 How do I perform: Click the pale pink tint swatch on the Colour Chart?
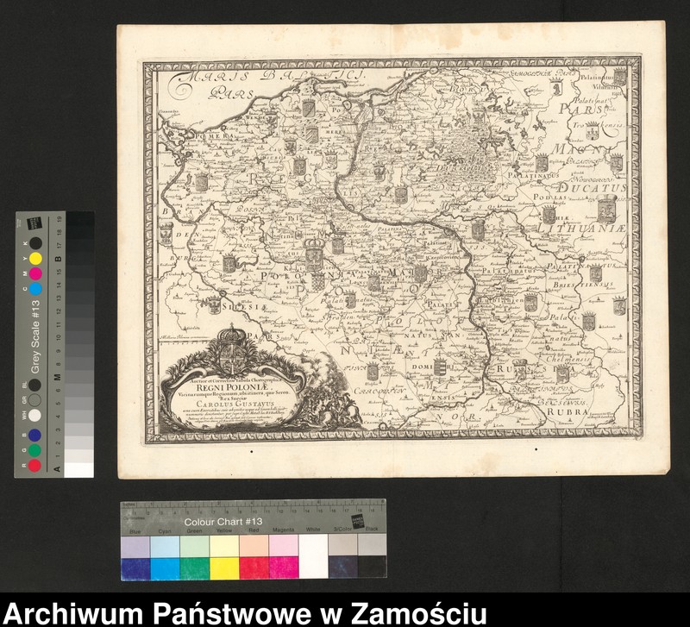[x=284, y=546]
